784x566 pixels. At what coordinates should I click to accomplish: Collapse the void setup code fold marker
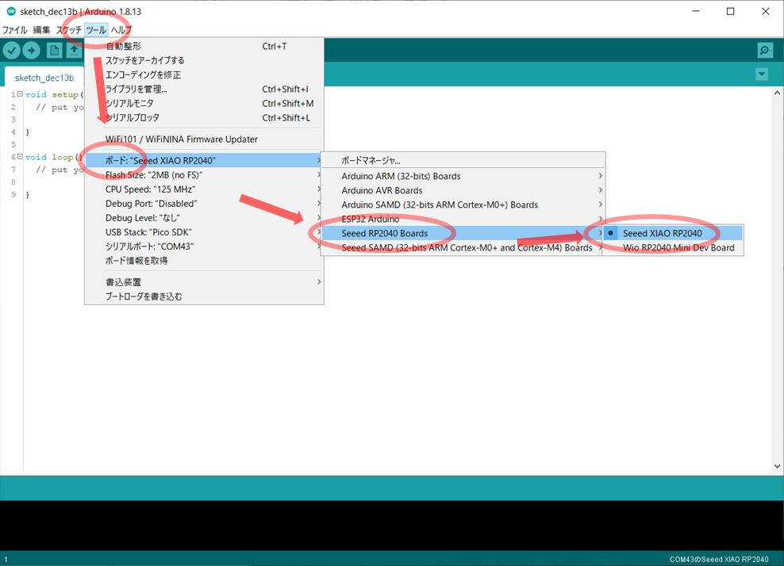coord(20,94)
